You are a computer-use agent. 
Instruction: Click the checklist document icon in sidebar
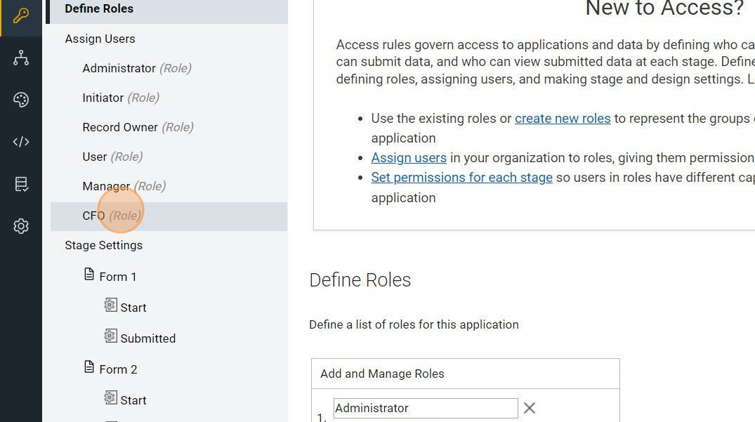point(21,184)
